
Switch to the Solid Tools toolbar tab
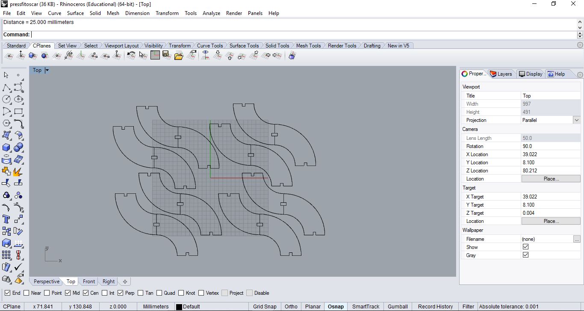pyautogui.click(x=277, y=45)
